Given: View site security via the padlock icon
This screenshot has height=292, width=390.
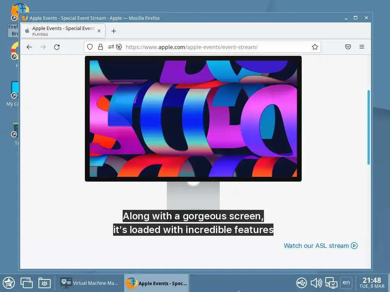Looking at the screenshot, I should click(x=101, y=47).
